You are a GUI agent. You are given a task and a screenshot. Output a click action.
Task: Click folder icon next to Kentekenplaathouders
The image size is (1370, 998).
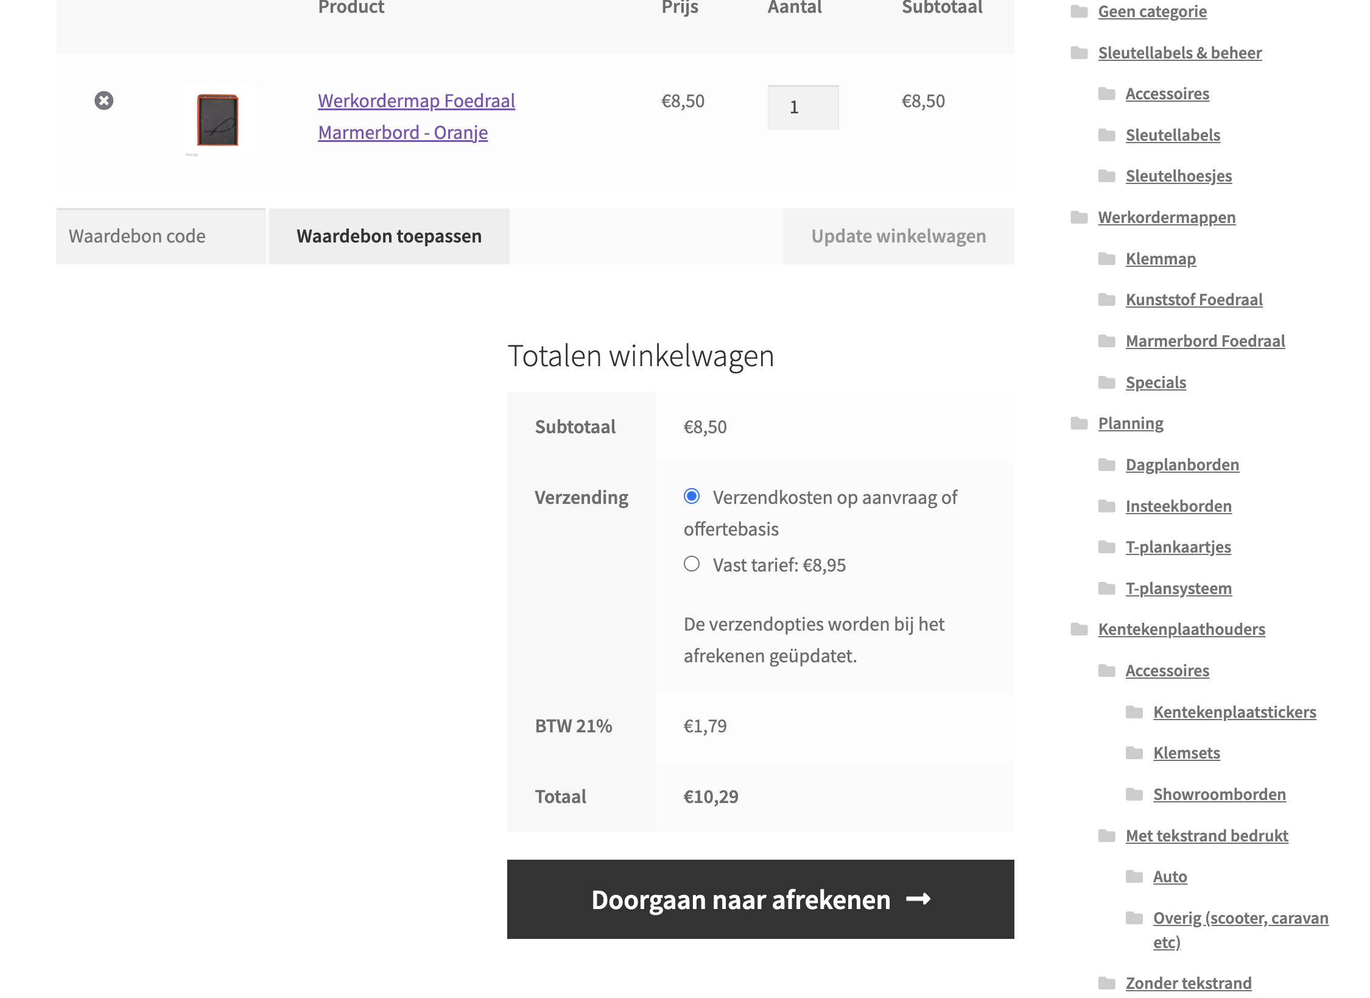[x=1079, y=629]
